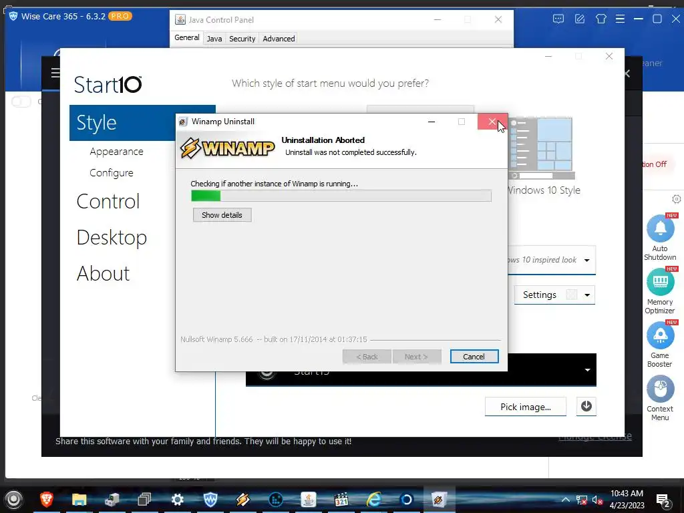Minimize the Winamp Uninstall dialog
Screen dimensions: 684x513
pos(432,122)
